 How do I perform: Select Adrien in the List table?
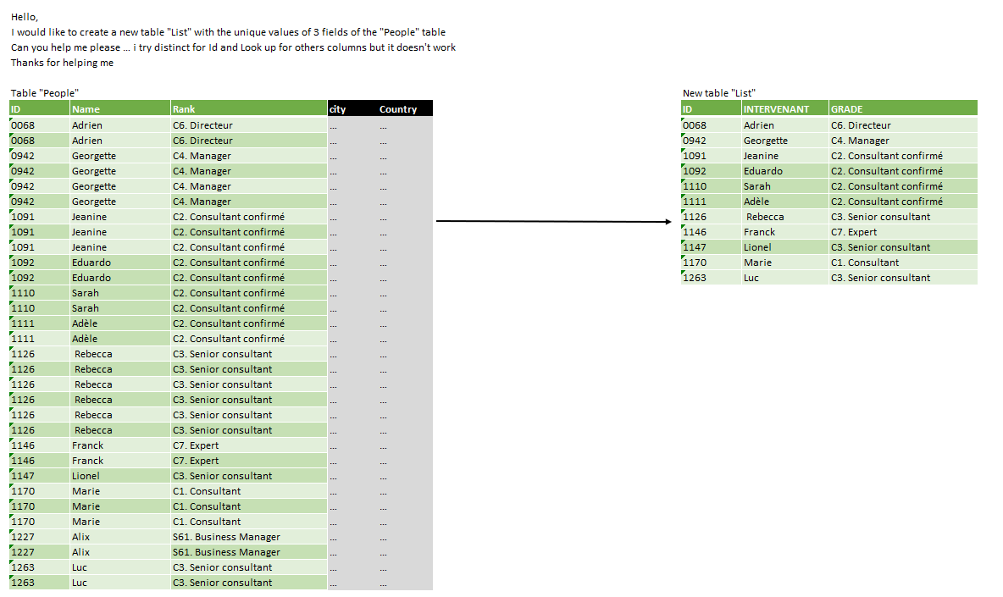point(785,125)
